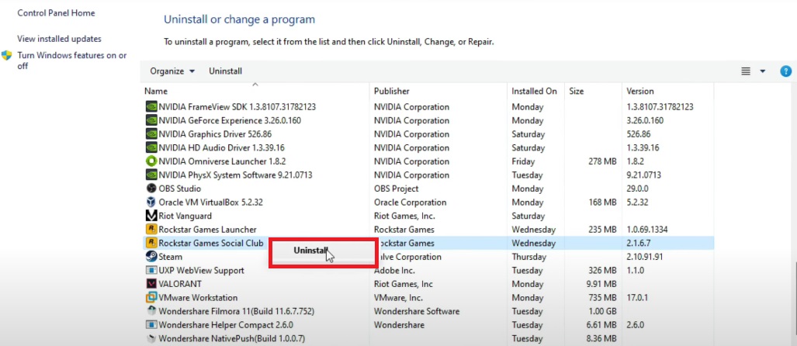Click the NVIDIA Graphics Driver 526.86 icon

point(151,134)
